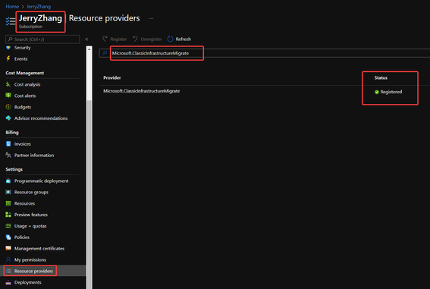430x289 pixels.
Task: Click the Home breadcrumb link
Action: pos(12,7)
